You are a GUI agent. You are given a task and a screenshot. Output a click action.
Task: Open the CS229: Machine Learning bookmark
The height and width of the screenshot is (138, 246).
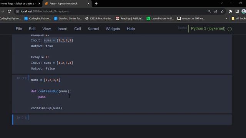[99, 18]
